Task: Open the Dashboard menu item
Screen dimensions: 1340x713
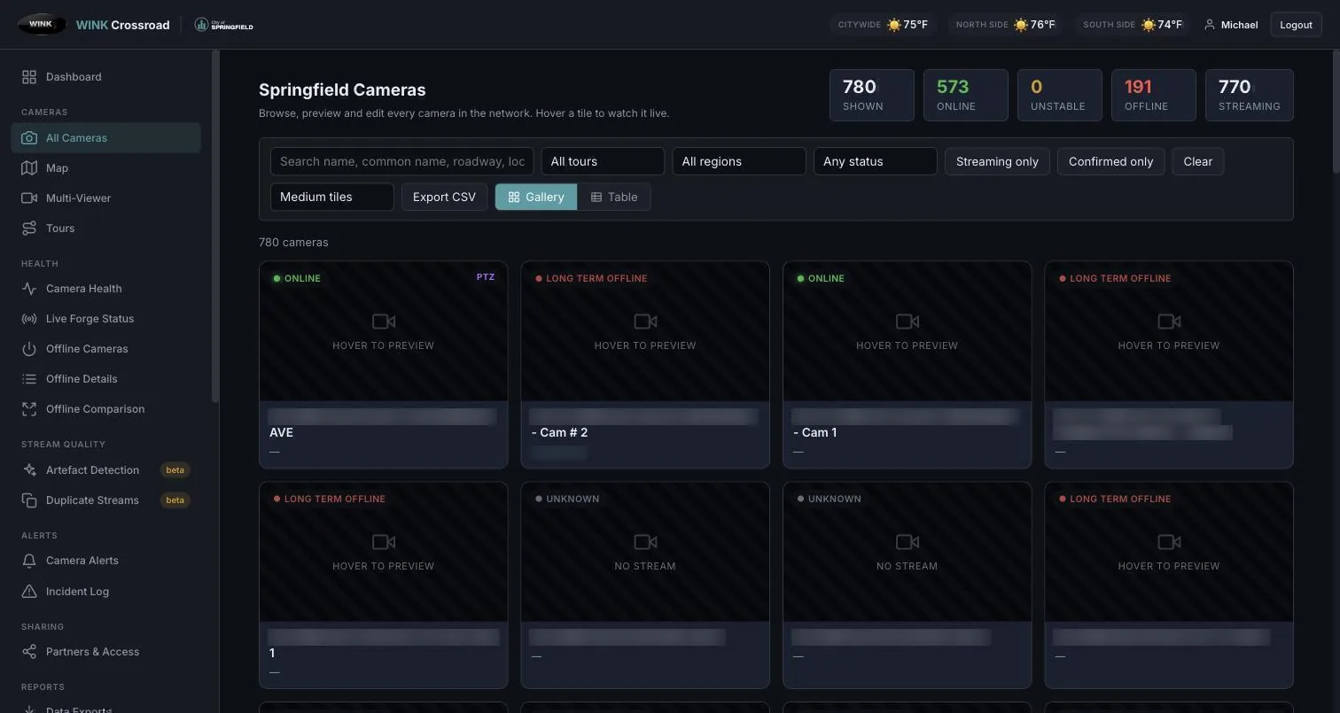Action: coord(106,77)
